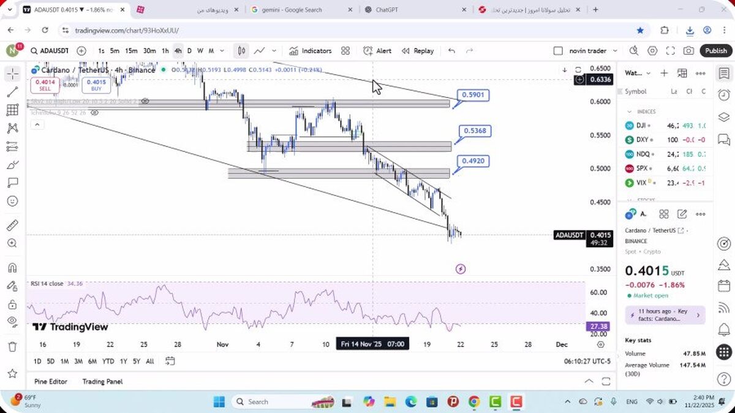The image size is (735, 413).
Task: Start bar Replay mode
Action: pos(417,51)
